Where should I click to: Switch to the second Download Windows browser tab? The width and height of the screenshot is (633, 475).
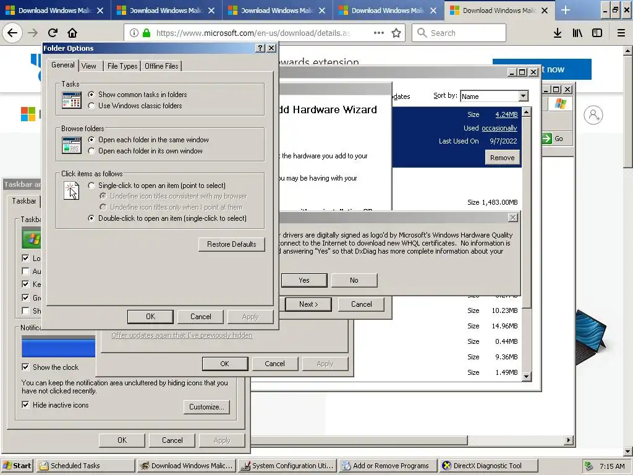[166, 11]
